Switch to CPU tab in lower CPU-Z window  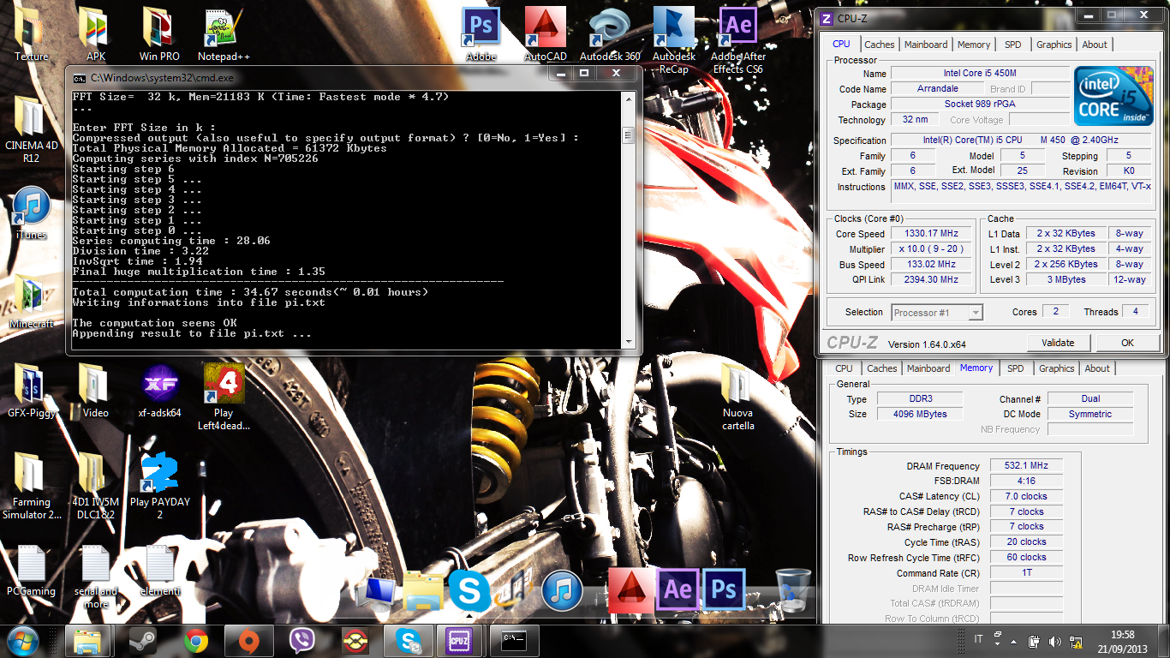pyautogui.click(x=844, y=368)
